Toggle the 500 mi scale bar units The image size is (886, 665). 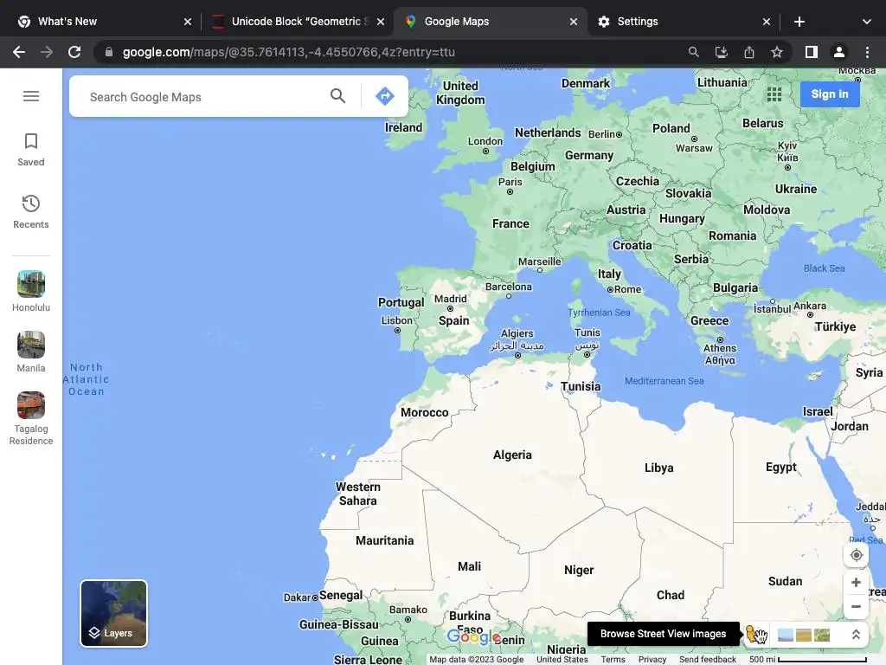click(807, 659)
